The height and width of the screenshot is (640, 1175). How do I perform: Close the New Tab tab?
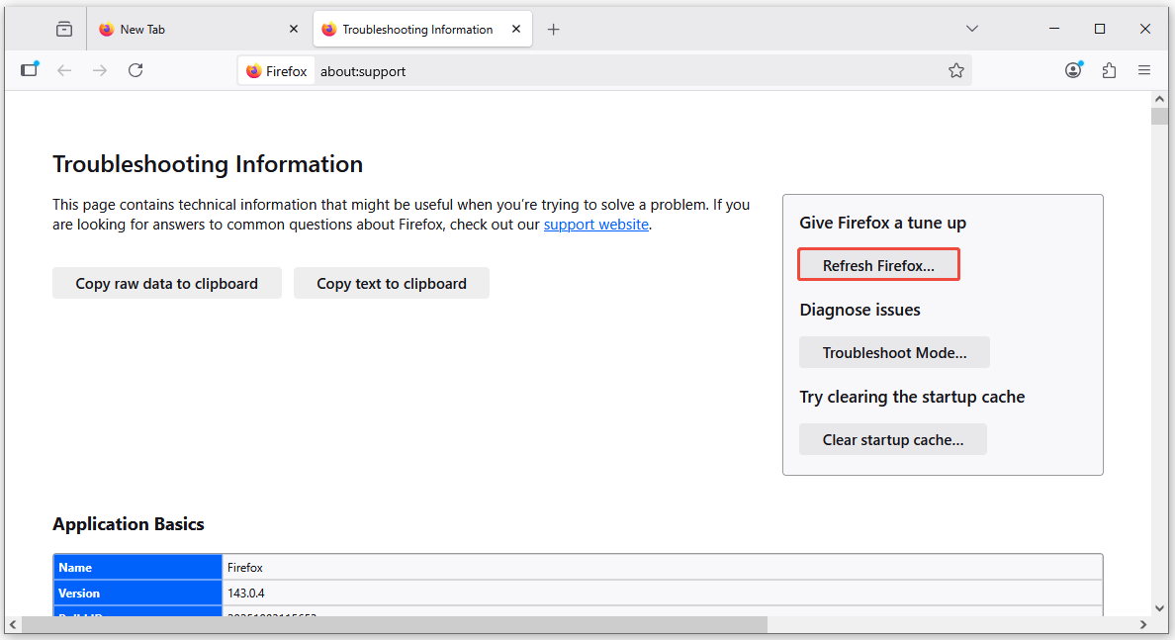pos(294,29)
